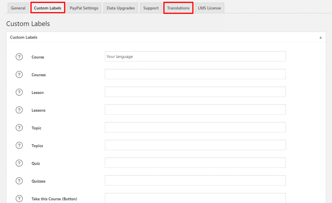Select the Topics text field

pyautogui.click(x=195, y=145)
